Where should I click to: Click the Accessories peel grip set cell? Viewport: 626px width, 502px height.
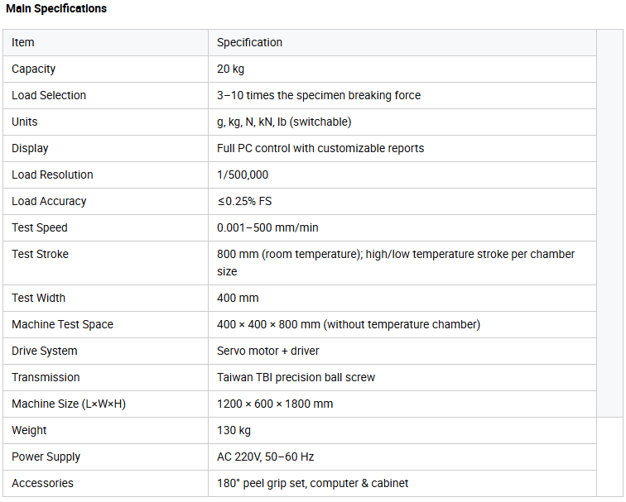pos(402,483)
